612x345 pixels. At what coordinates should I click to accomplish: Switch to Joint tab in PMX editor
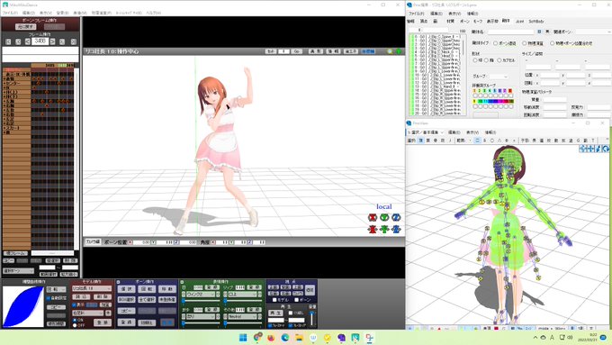pyautogui.click(x=520, y=21)
